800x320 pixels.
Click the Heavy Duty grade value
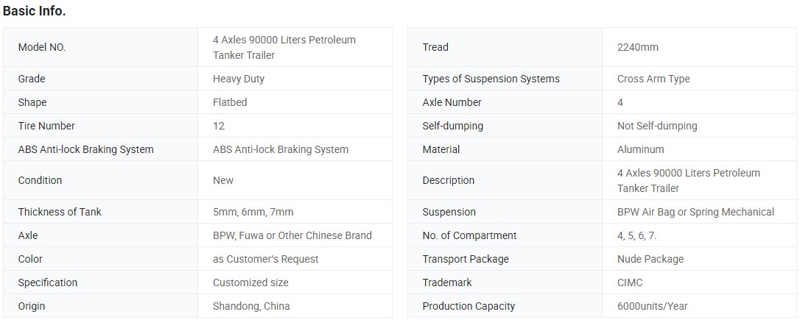[238, 79]
